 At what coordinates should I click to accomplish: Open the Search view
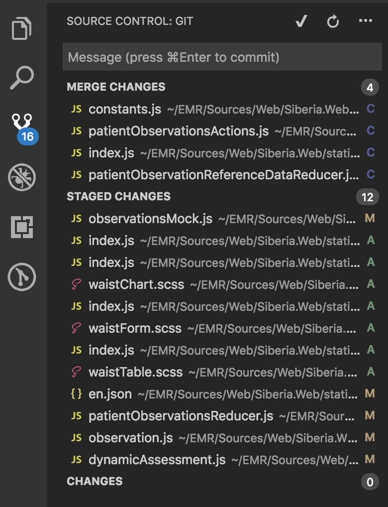[22, 79]
